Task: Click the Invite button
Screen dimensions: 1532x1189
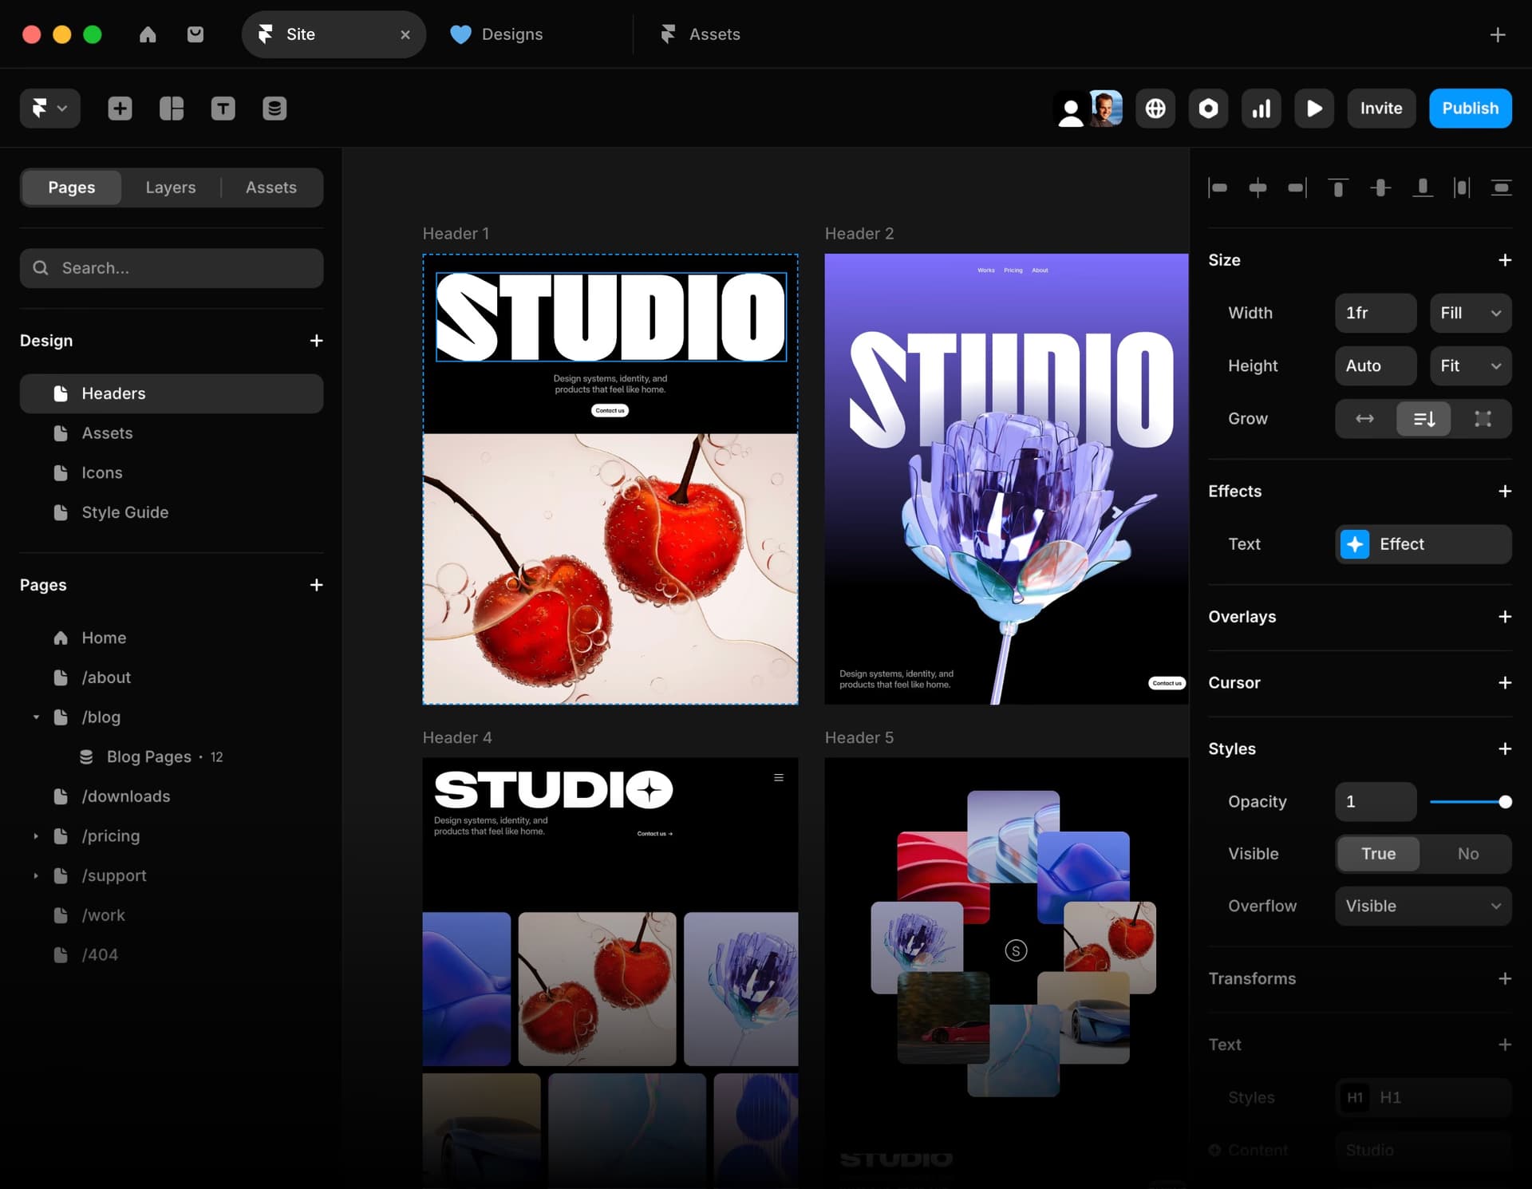Action: (x=1381, y=109)
